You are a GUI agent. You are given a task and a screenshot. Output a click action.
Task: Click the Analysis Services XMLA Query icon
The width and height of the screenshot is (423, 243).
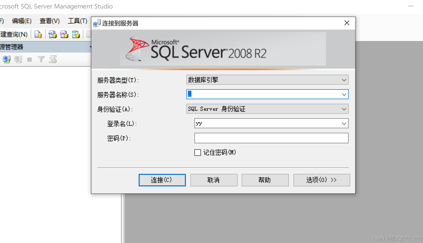point(76,34)
